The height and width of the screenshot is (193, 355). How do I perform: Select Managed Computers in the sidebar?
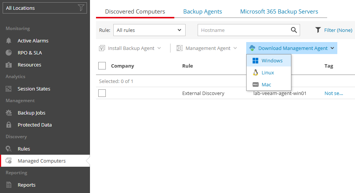point(45,161)
